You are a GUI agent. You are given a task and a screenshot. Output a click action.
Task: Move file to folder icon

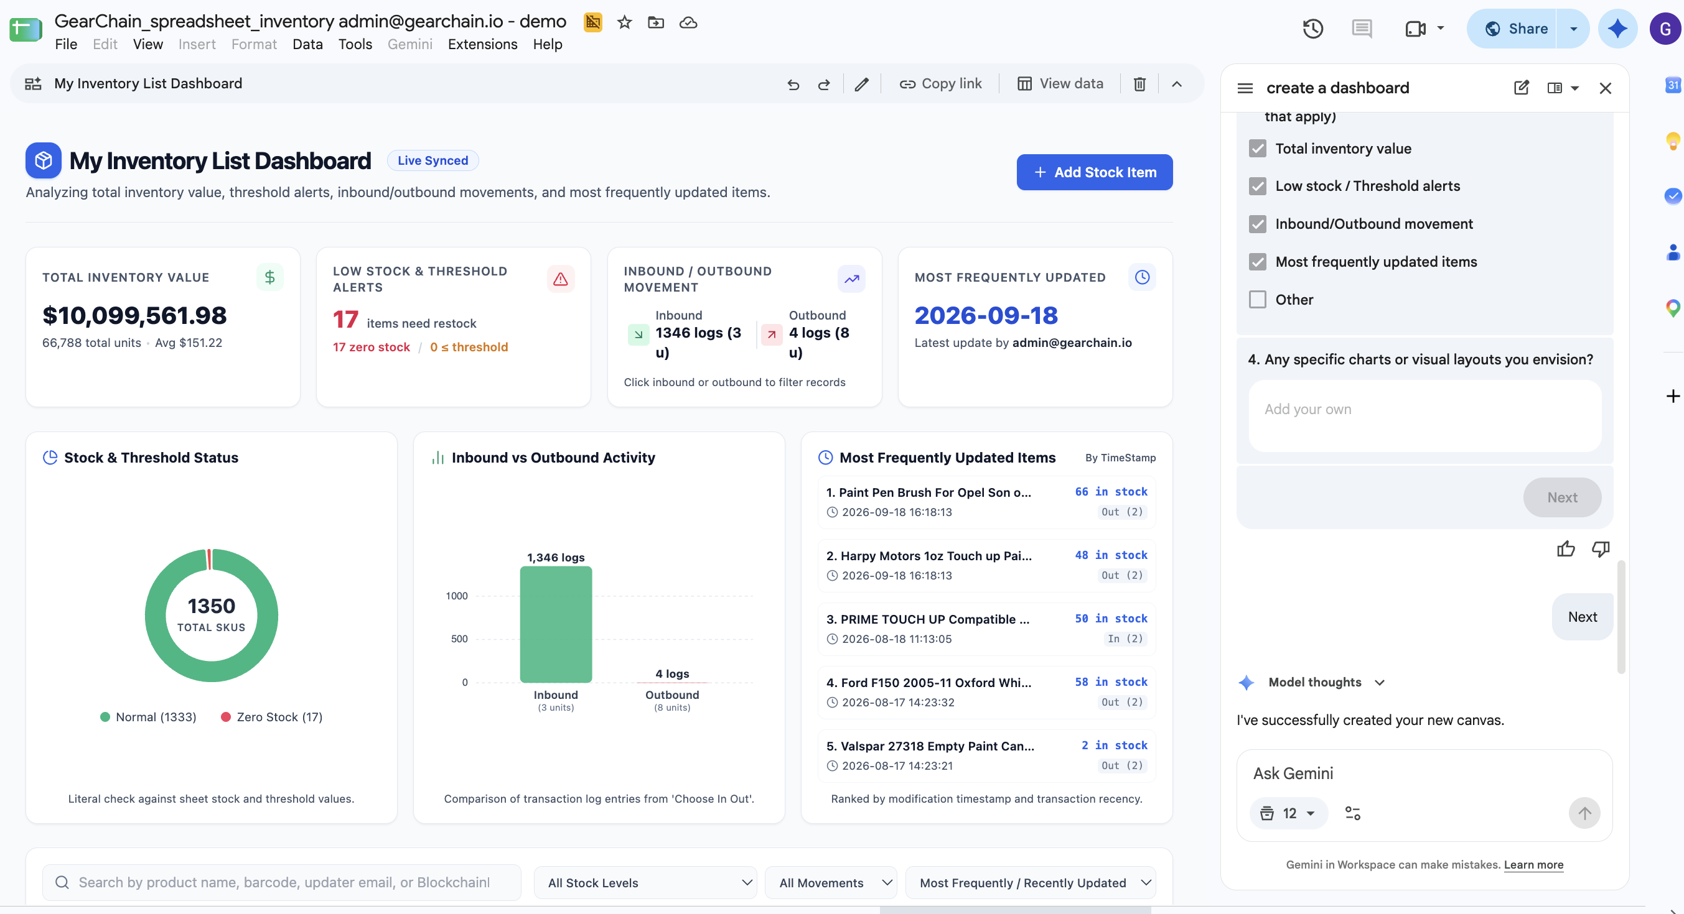point(656,23)
